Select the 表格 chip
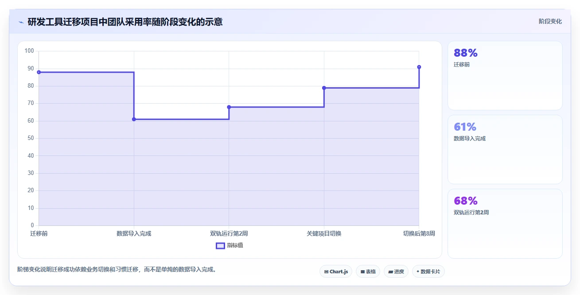The width and height of the screenshot is (580, 295). [x=368, y=272]
